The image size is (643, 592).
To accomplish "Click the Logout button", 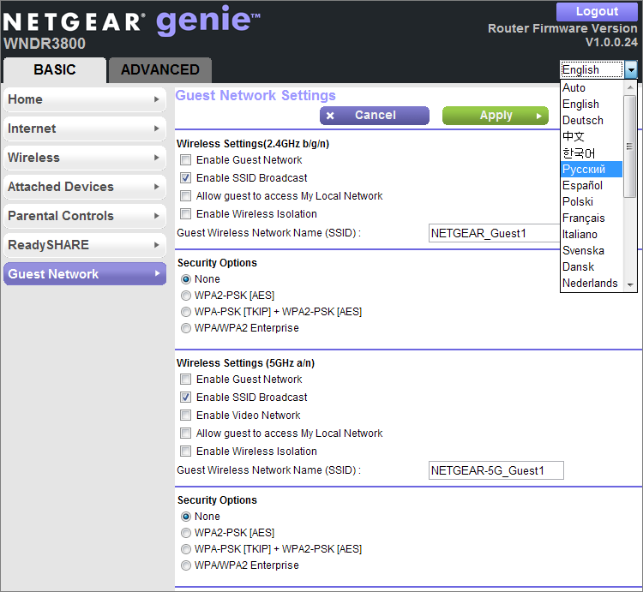I will (597, 11).
